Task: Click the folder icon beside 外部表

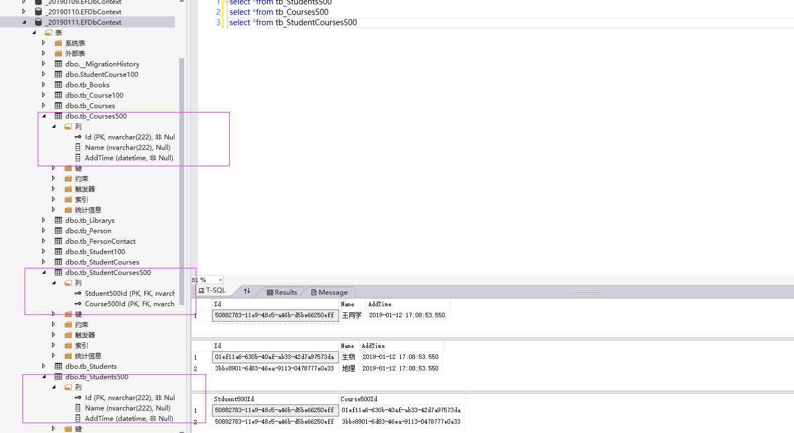Action: click(59, 54)
